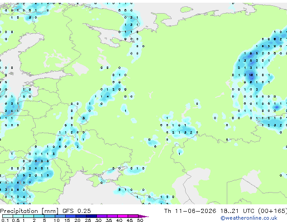287x222 pixels.
Task: Click the 'Th 11-06-2026' date text
Action: click(190, 211)
